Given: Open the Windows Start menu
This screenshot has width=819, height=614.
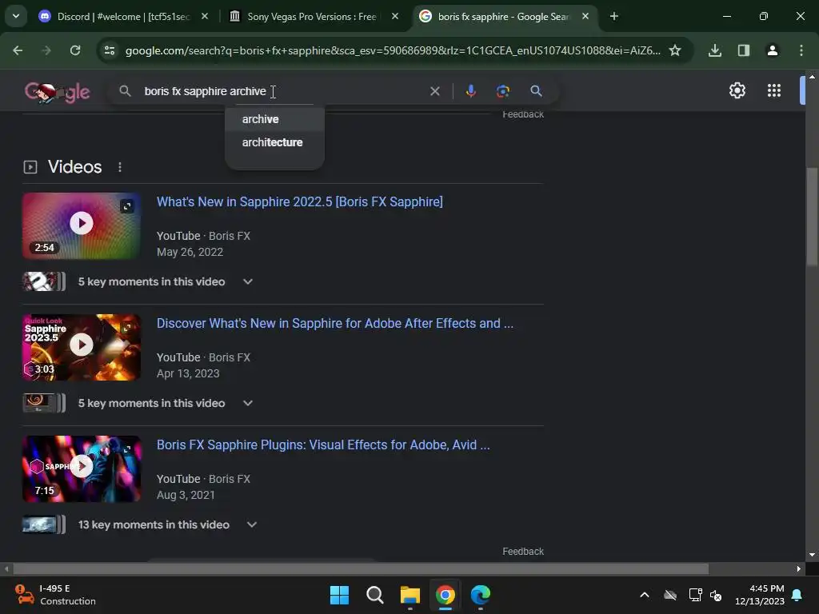Looking at the screenshot, I should click(339, 595).
